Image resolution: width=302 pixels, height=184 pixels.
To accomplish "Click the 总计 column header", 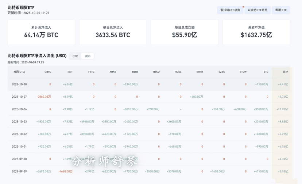I will (x=285, y=72).
